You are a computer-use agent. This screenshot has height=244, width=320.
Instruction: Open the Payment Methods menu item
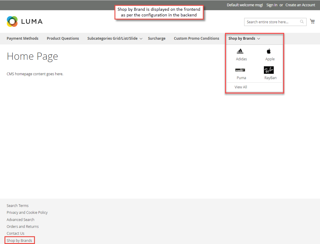tap(22, 39)
